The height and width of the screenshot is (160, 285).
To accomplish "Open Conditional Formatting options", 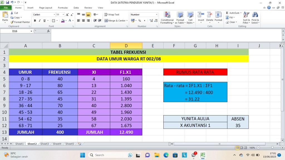I will tap(167, 15).
